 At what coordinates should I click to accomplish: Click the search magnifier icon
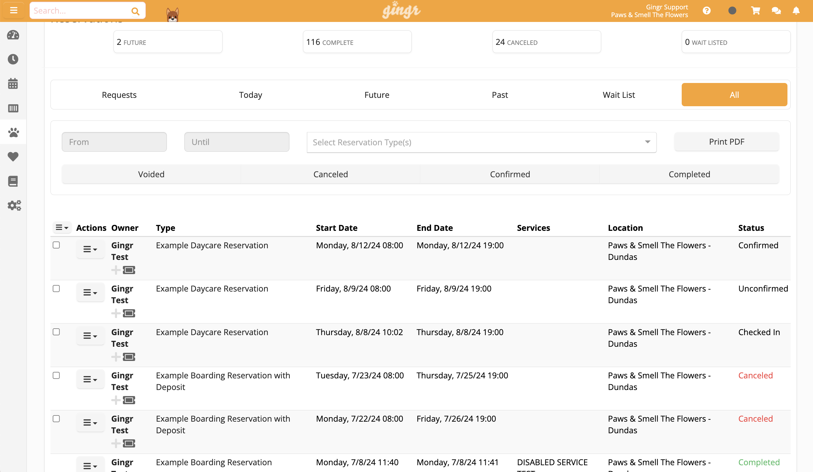135,11
